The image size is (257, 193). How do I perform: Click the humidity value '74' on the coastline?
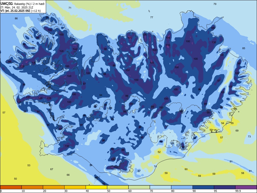(155, 166)
